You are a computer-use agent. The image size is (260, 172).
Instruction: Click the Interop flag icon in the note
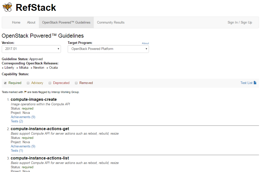tap(25, 92)
